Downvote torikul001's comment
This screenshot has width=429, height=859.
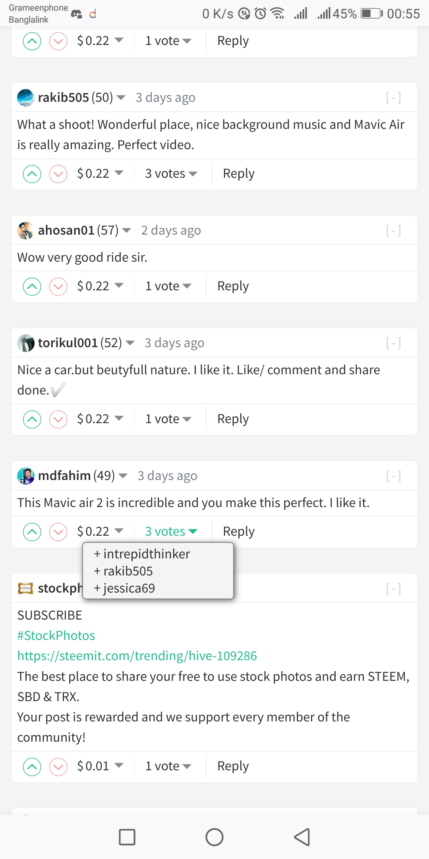pyautogui.click(x=58, y=419)
